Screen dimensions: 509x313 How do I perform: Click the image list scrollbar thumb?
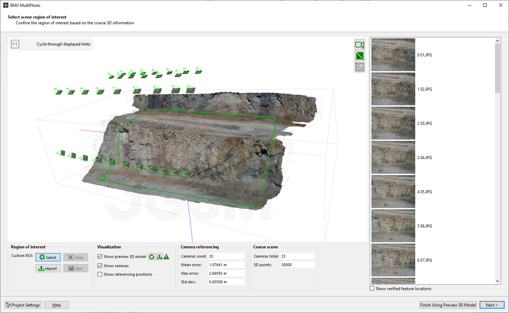click(498, 68)
